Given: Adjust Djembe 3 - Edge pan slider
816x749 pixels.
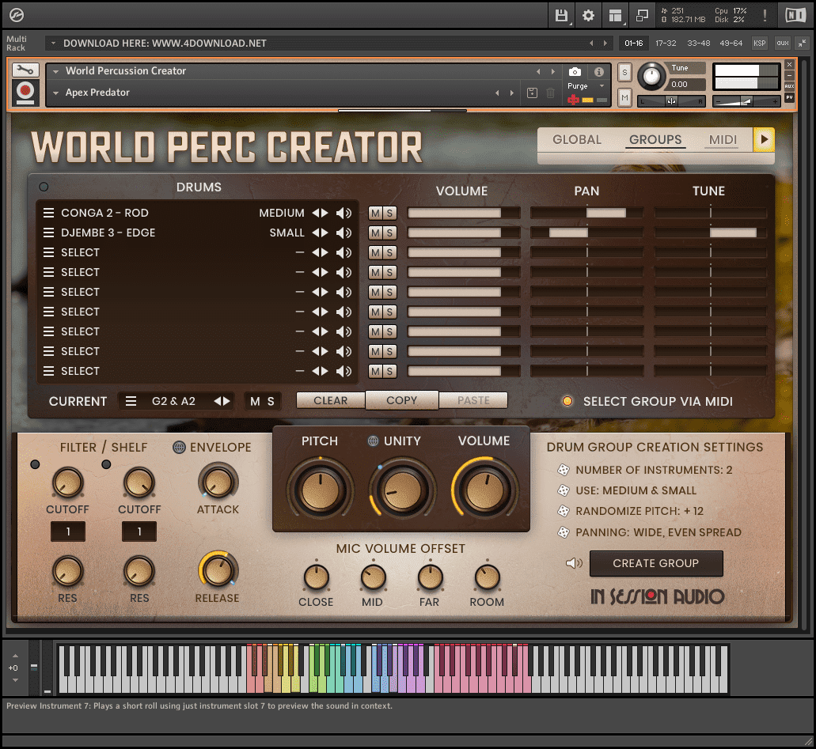Looking at the screenshot, I should point(586,233).
